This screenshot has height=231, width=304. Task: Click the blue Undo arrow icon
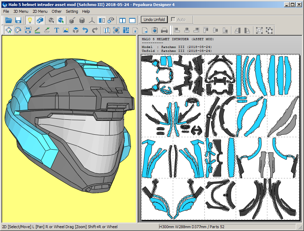click(85, 31)
